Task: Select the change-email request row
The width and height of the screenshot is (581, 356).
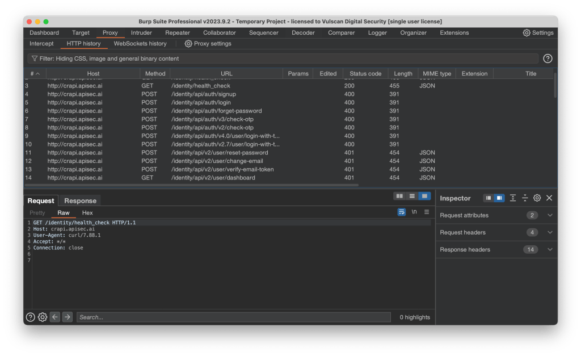Action: (x=289, y=161)
